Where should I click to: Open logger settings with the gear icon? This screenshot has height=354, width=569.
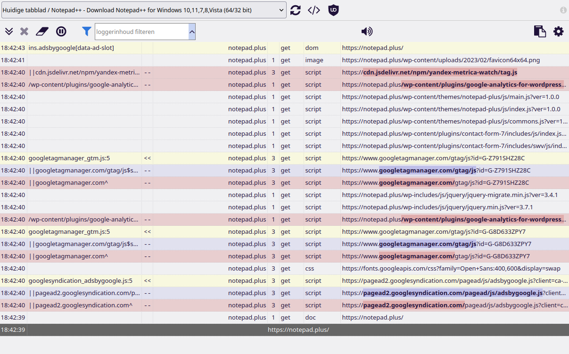point(558,32)
